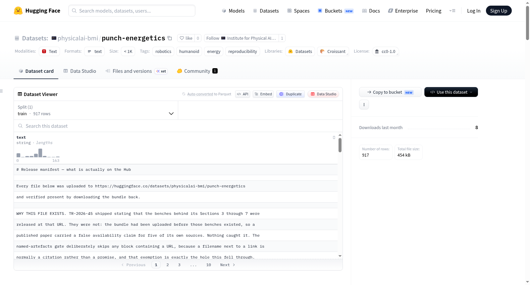The width and height of the screenshot is (530, 285).
Task: Open the Spaces menu item
Action: pyautogui.click(x=298, y=11)
